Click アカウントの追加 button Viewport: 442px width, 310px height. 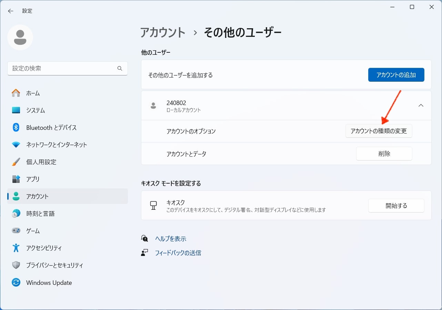pyautogui.click(x=396, y=75)
